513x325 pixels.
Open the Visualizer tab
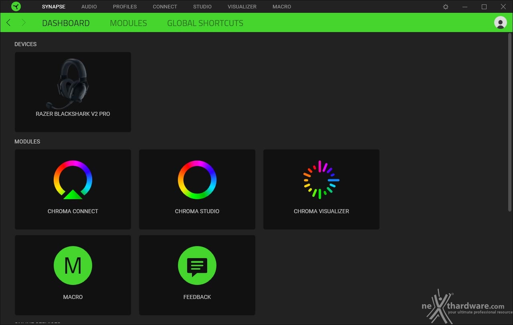[x=242, y=7]
